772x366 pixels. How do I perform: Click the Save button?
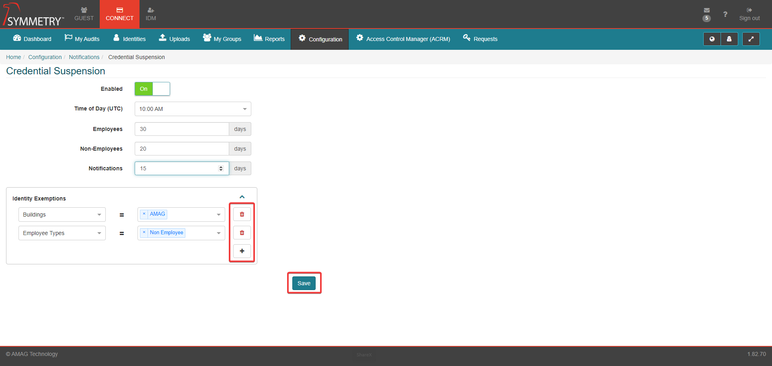point(304,283)
